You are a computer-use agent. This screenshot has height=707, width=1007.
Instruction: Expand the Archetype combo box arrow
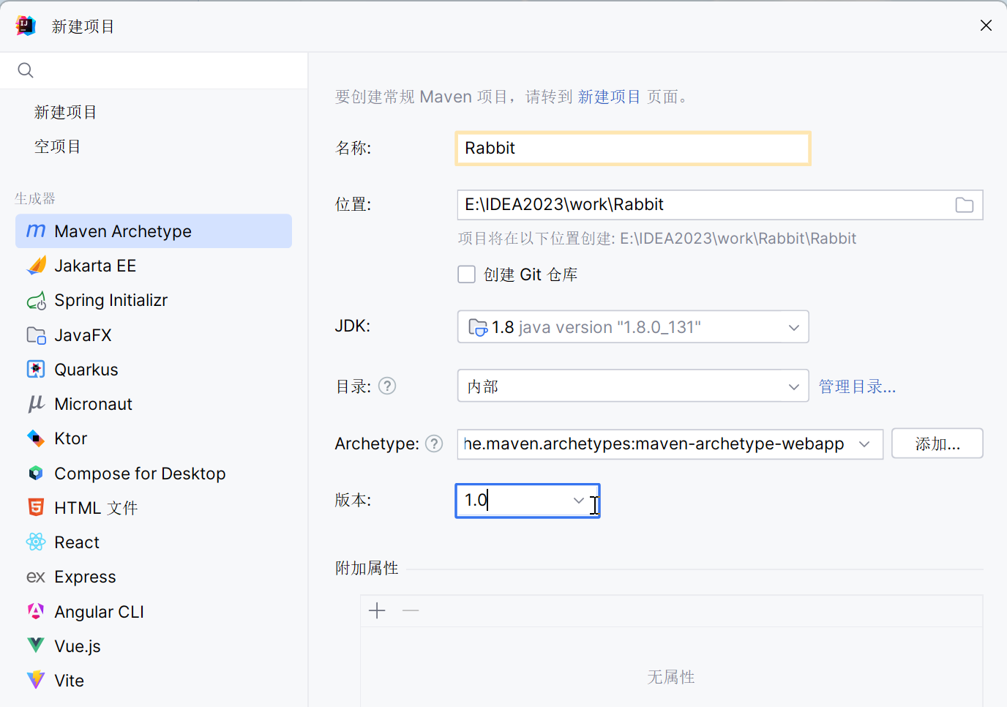tap(864, 444)
